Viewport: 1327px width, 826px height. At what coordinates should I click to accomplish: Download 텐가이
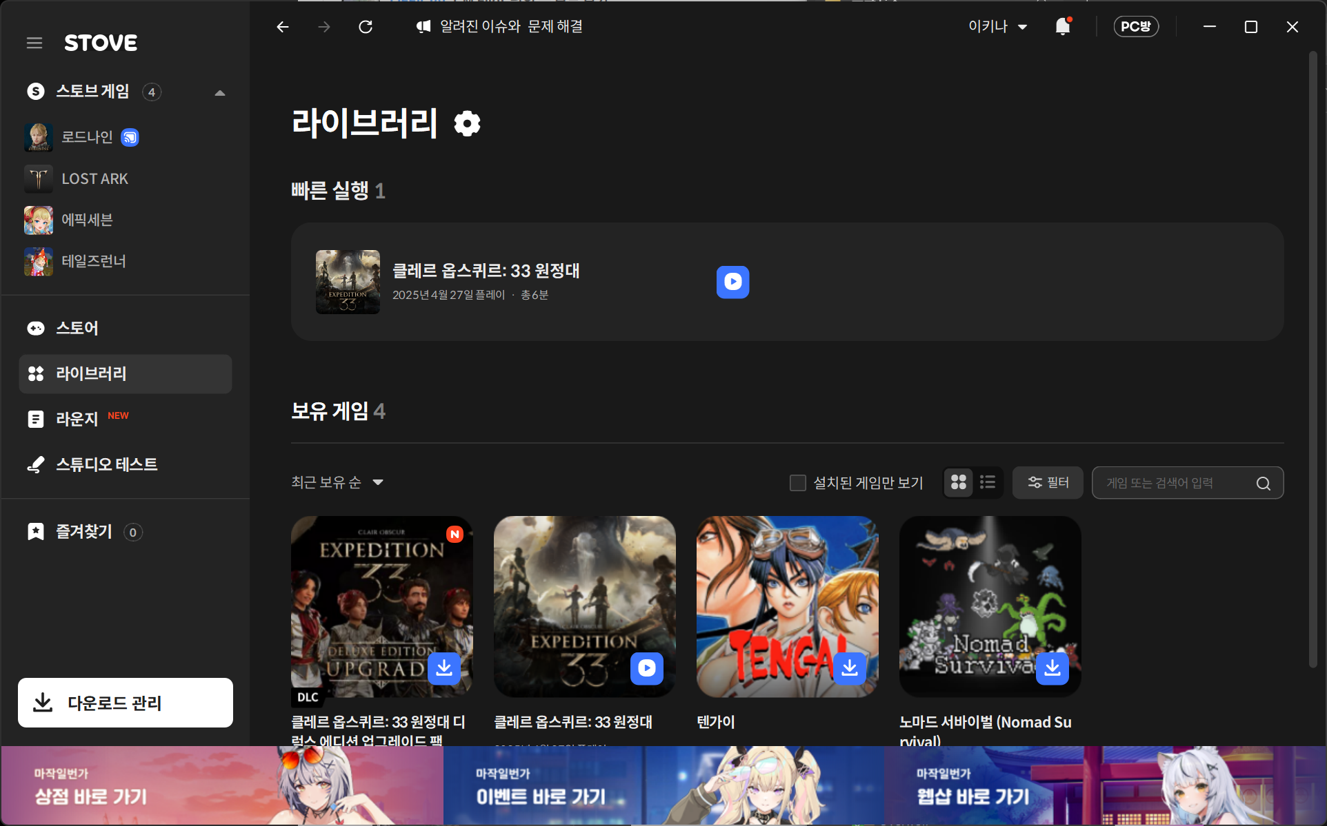850,668
